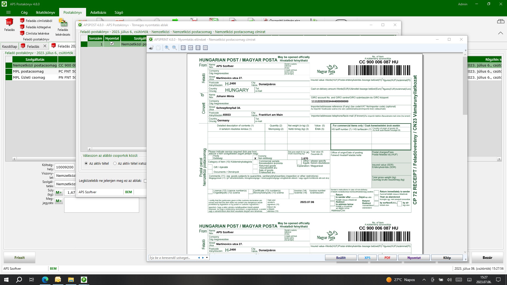Open Feladás kötegelve from ribbon
This screenshot has height=285, width=507.
click(x=35, y=27)
